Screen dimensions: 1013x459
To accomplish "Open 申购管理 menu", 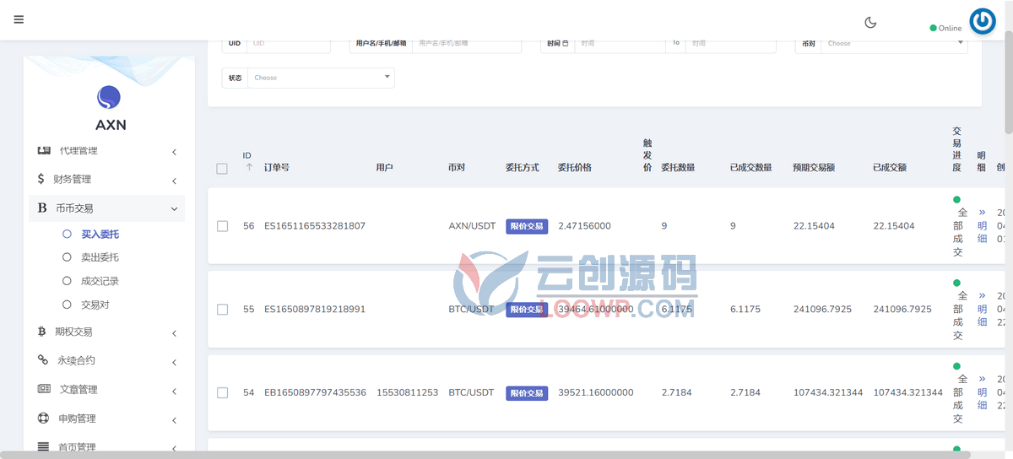I will (x=106, y=418).
